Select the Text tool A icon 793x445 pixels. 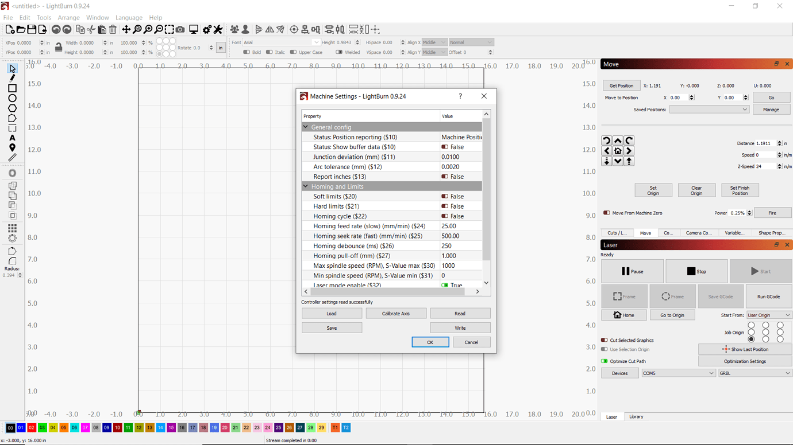tap(12, 138)
